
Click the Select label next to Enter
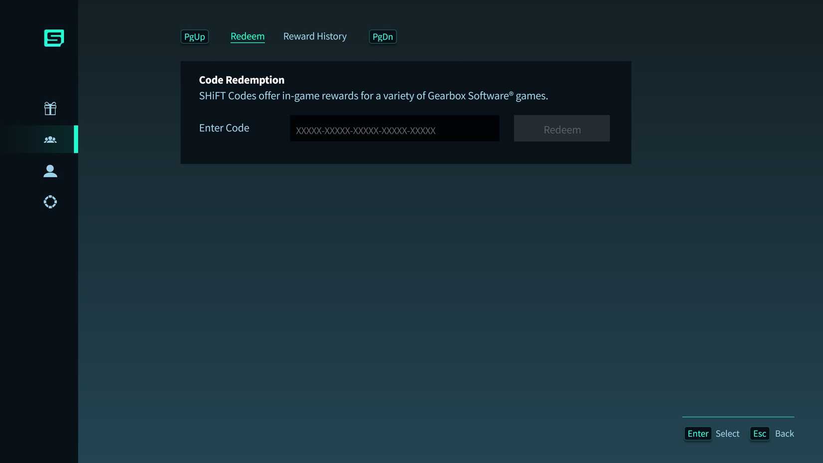coord(727,434)
